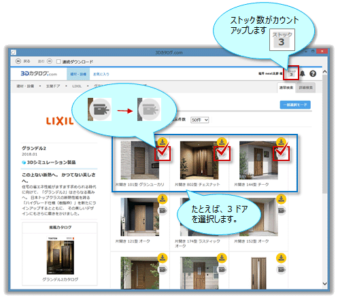
Task: Click the forward arrow icon in toolbar
Action: (x=50, y=61)
